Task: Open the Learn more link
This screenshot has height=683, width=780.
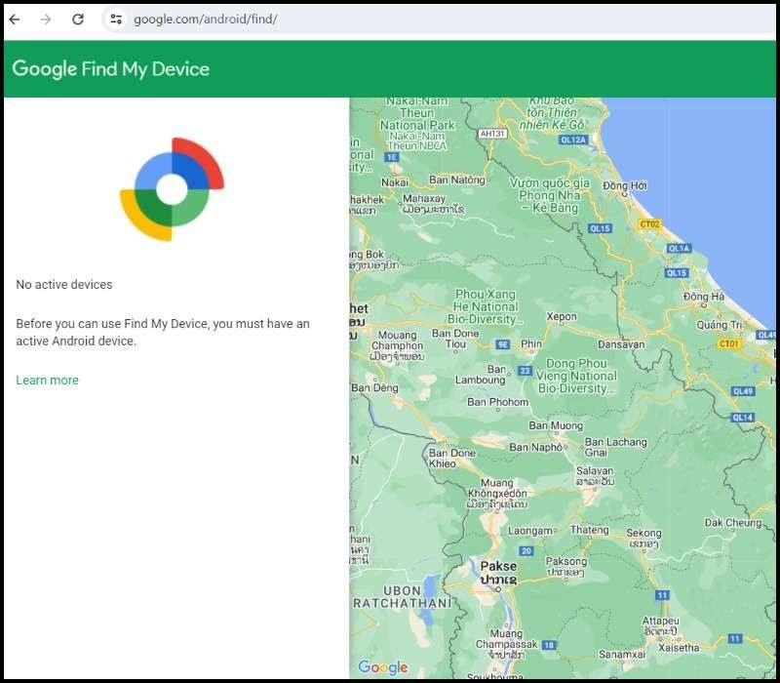Action: (47, 381)
